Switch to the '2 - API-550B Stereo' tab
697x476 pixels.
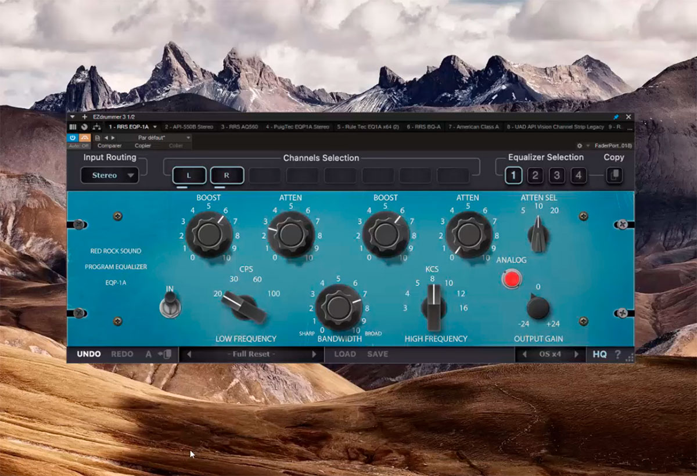(x=189, y=127)
